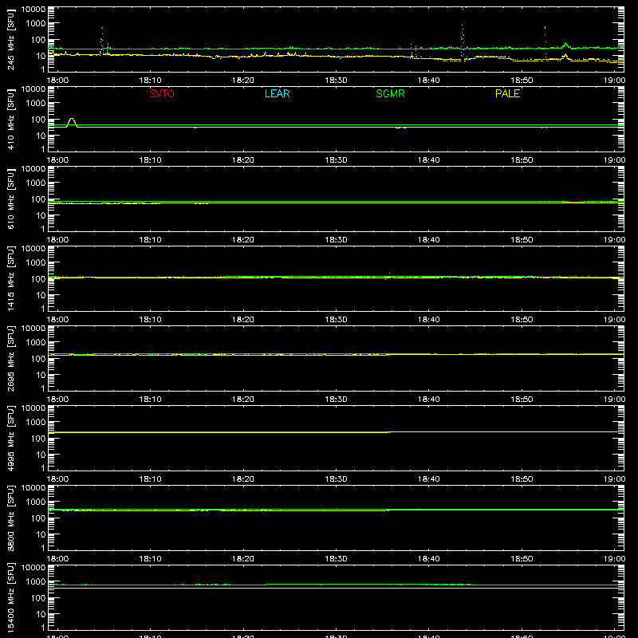This screenshot has height=638, width=638.
Task: Select the 4995 MHz [SFU] axis title
Action: pos(10,438)
